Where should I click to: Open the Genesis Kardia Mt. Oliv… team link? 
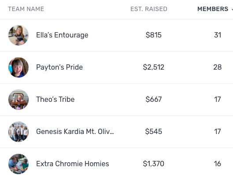[x=75, y=131]
